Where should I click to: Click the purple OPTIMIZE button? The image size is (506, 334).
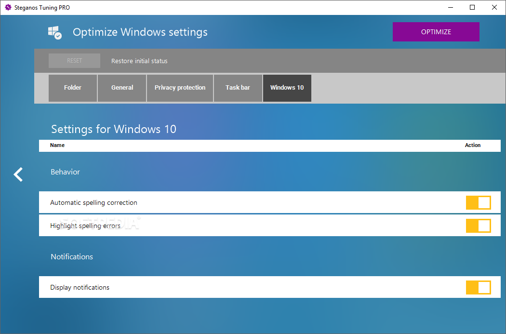[x=436, y=32]
